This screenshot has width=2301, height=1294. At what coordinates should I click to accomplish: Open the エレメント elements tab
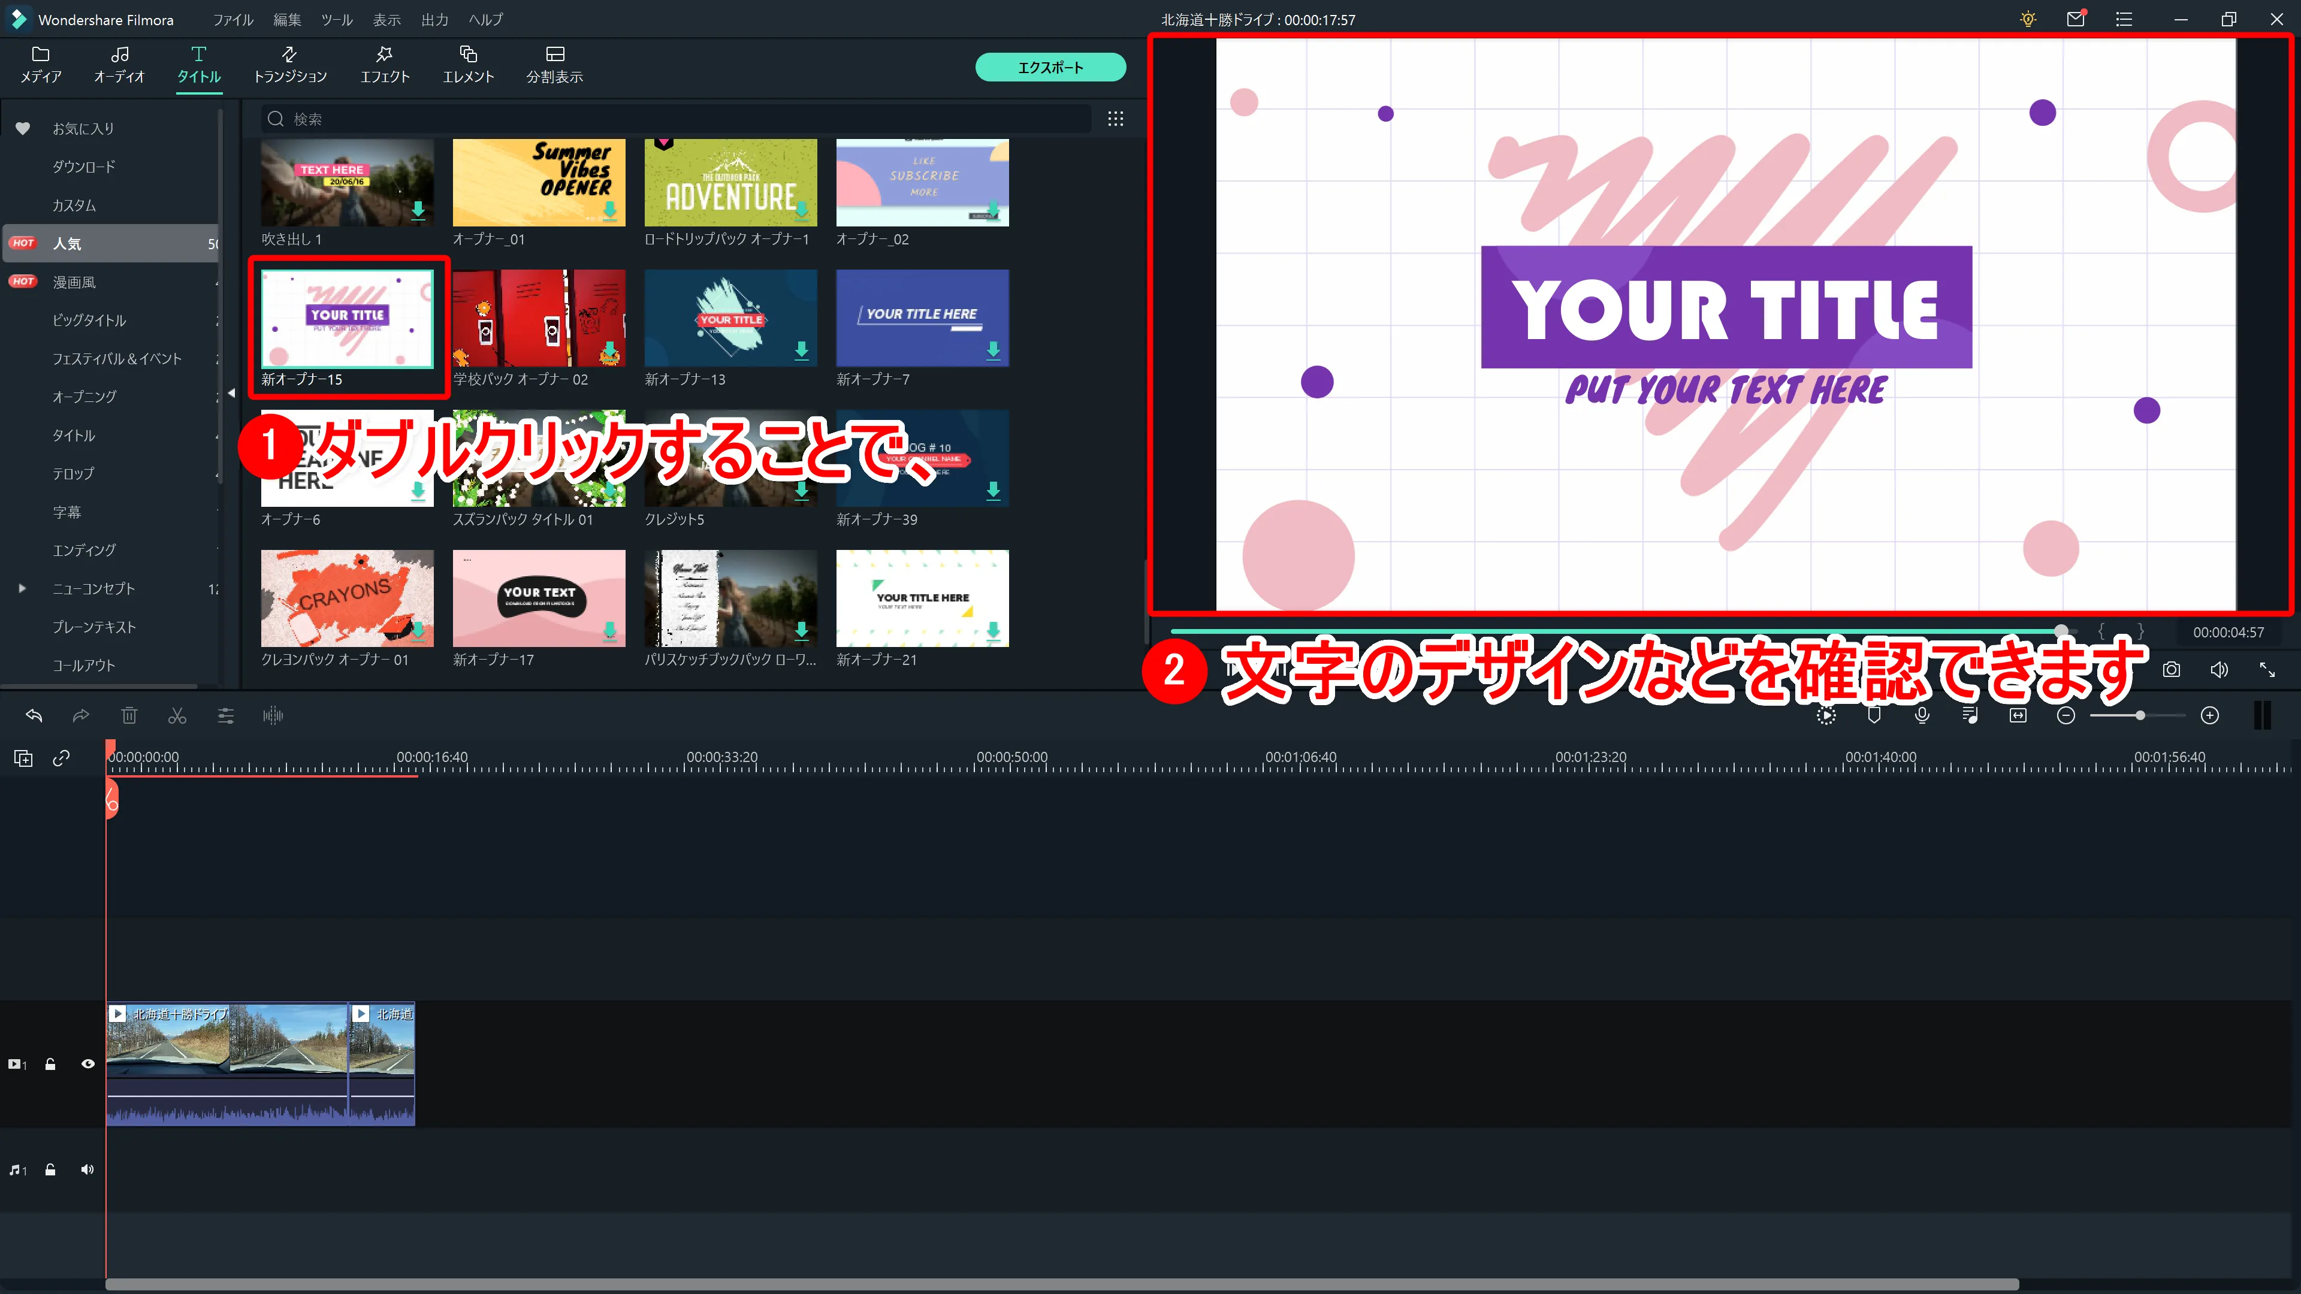click(468, 65)
